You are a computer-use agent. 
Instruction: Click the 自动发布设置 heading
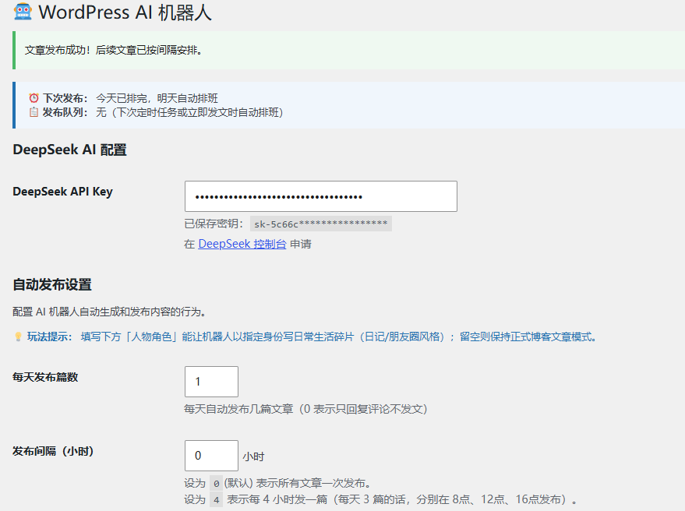[x=52, y=285]
